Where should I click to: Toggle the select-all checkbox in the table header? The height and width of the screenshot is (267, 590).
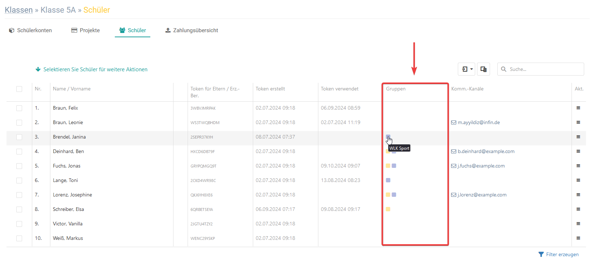pyautogui.click(x=19, y=89)
